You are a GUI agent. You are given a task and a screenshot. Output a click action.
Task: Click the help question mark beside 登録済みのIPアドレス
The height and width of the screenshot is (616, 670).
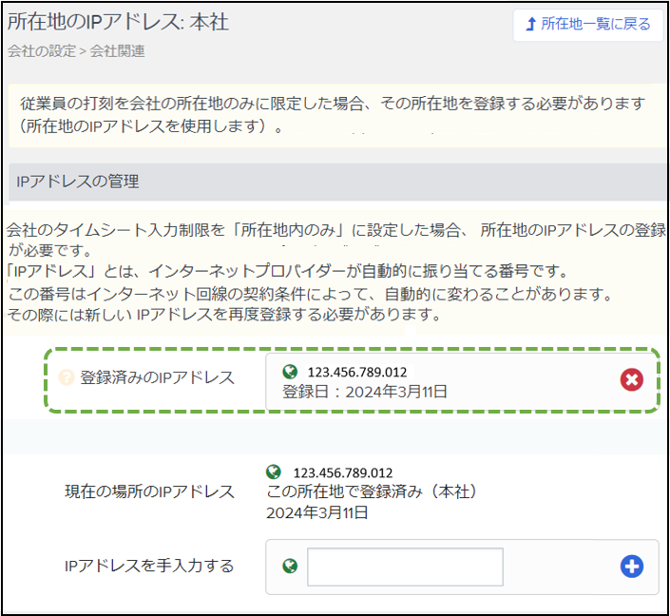(x=67, y=377)
